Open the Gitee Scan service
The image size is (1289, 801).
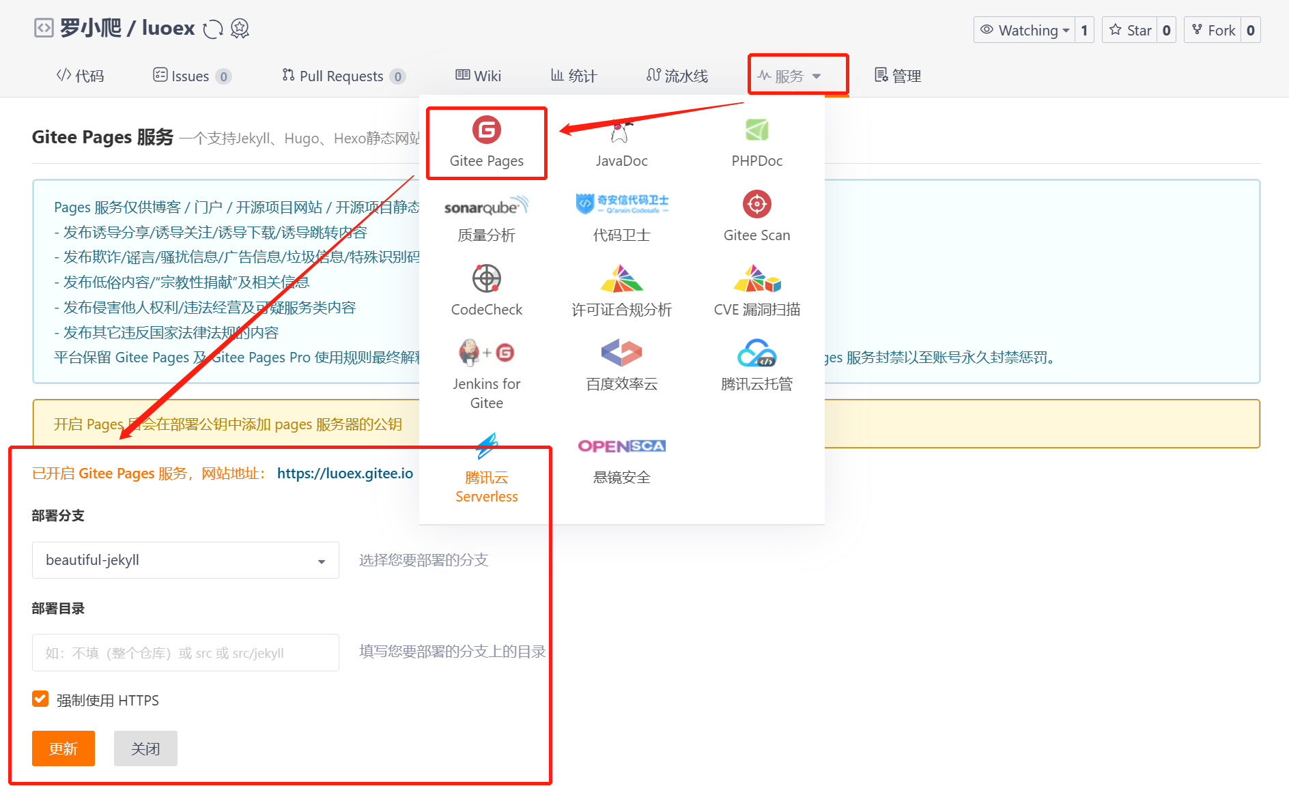[756, 218]
